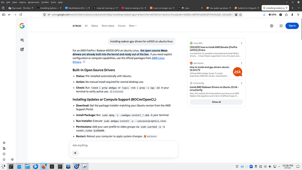Reload the current page
Viewport: 302px width, 170px height.
coord(21,15)
